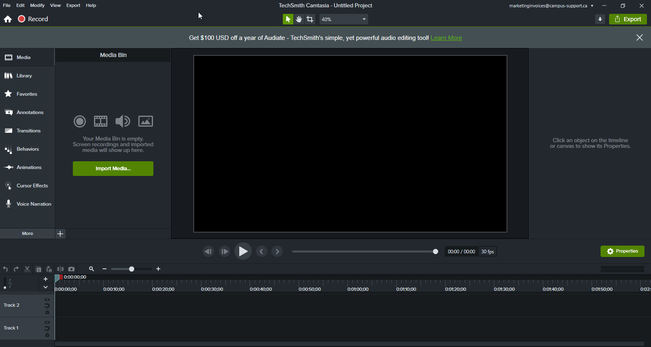Open the Cursor Effects tab
Image resolution: width=651 pixels, height=347 pixels.
tap(27, 186)
